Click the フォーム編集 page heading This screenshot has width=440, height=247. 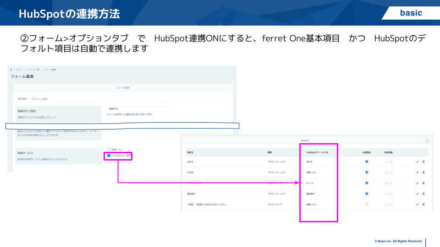click(22, 76)
